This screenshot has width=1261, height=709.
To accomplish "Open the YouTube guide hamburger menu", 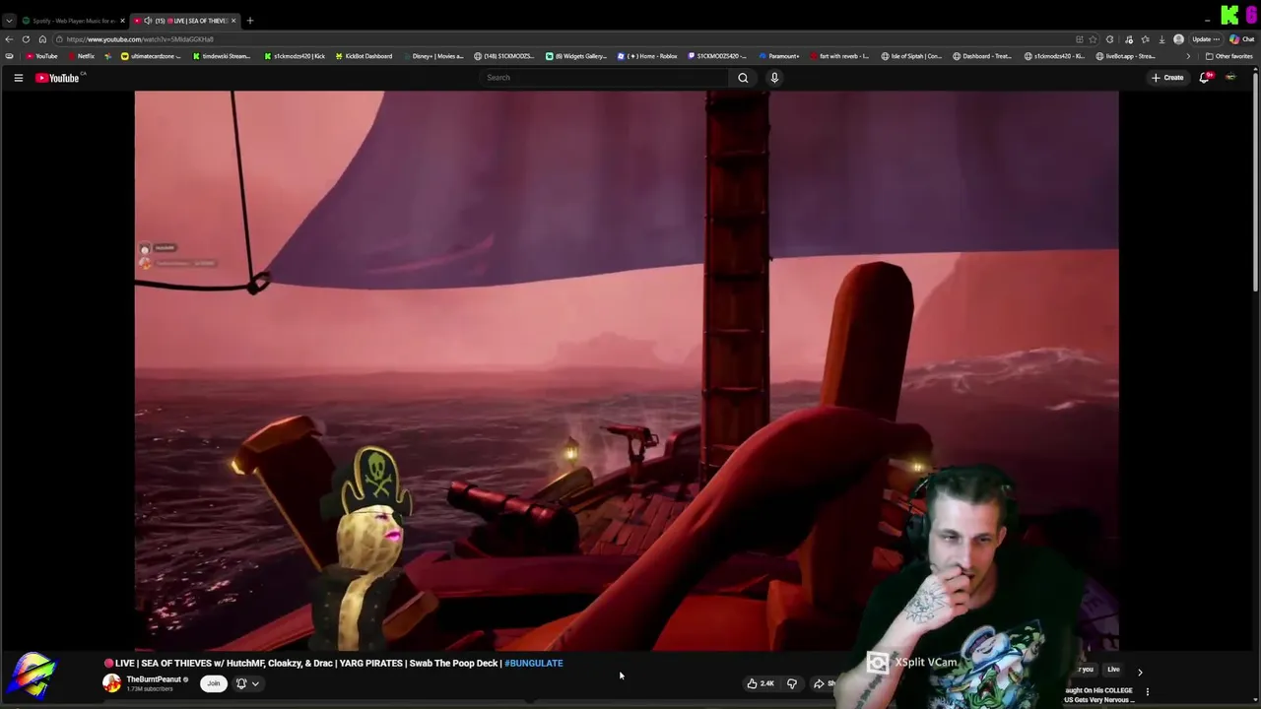I will pos(18,78).
